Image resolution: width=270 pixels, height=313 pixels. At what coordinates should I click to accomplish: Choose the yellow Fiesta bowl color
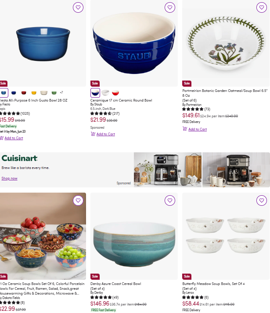pyautogui.click(x=34, y=93)
